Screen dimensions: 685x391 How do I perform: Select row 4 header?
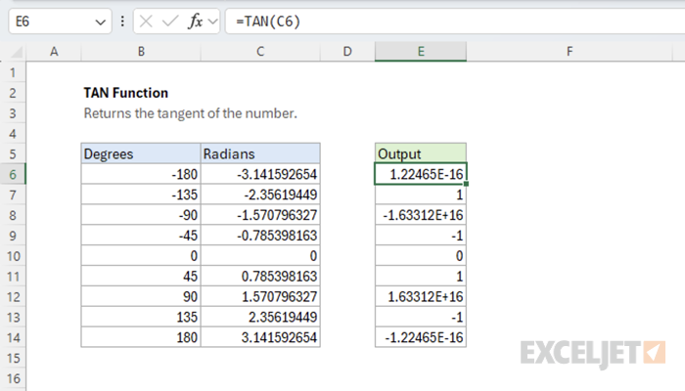(x=13, y=134)
